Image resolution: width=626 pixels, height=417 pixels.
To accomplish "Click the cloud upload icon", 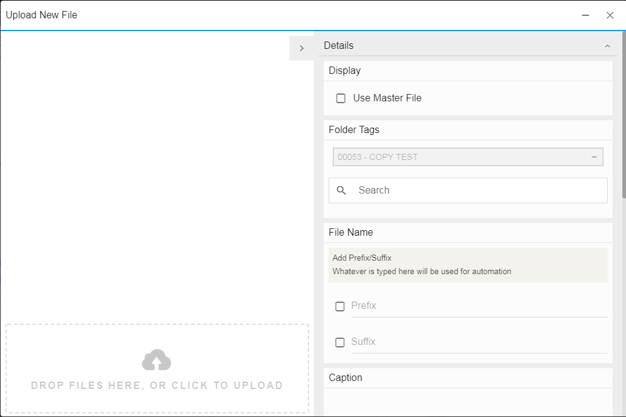I will 157,360.
